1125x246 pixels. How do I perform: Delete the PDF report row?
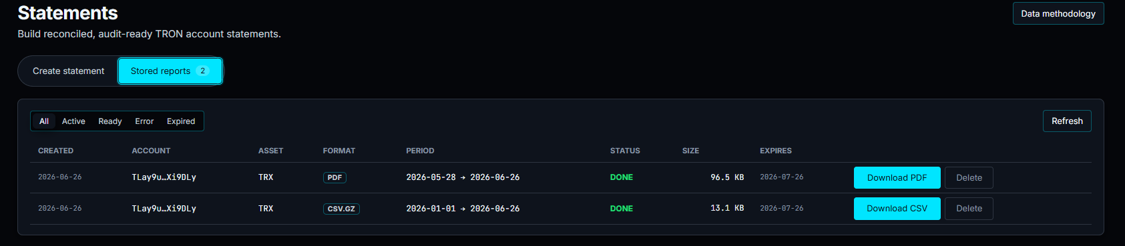pos(969,177)
